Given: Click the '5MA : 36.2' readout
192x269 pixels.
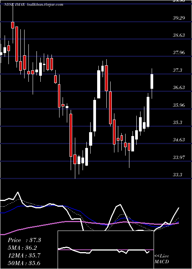Looking at the screenshot, I should 22,248.
